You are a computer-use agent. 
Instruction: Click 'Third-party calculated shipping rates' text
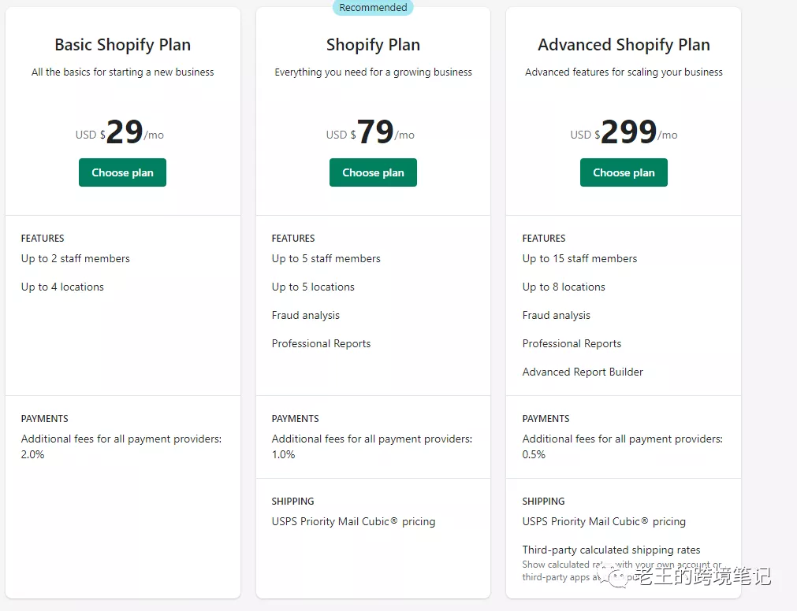coord(611,550)
